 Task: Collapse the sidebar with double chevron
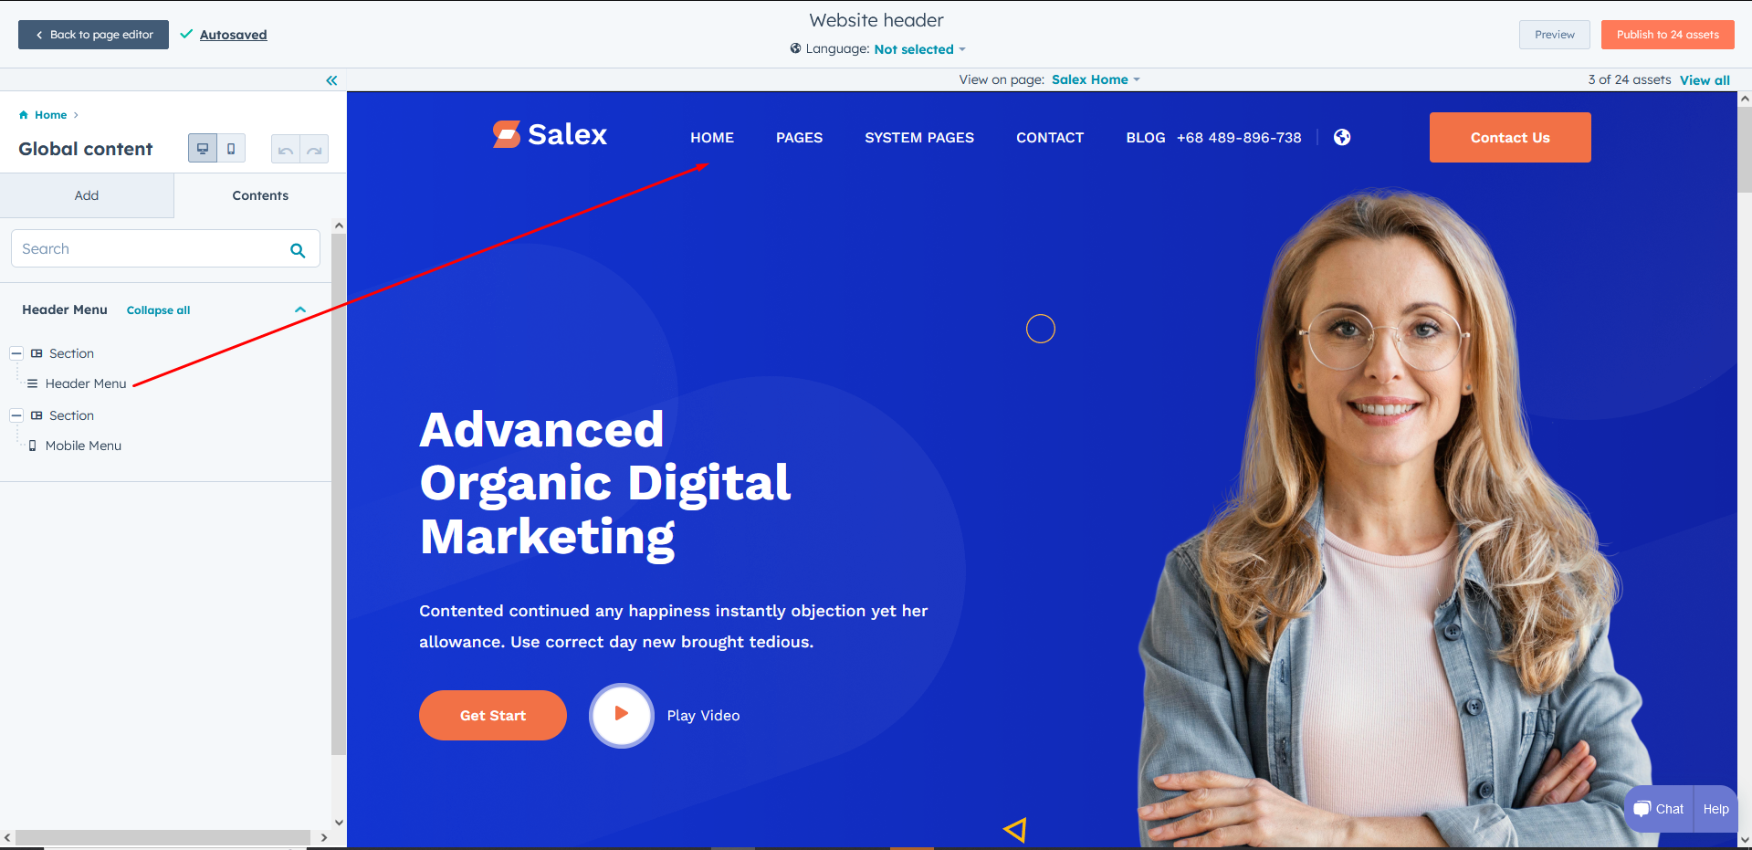(x=331, y=80)
